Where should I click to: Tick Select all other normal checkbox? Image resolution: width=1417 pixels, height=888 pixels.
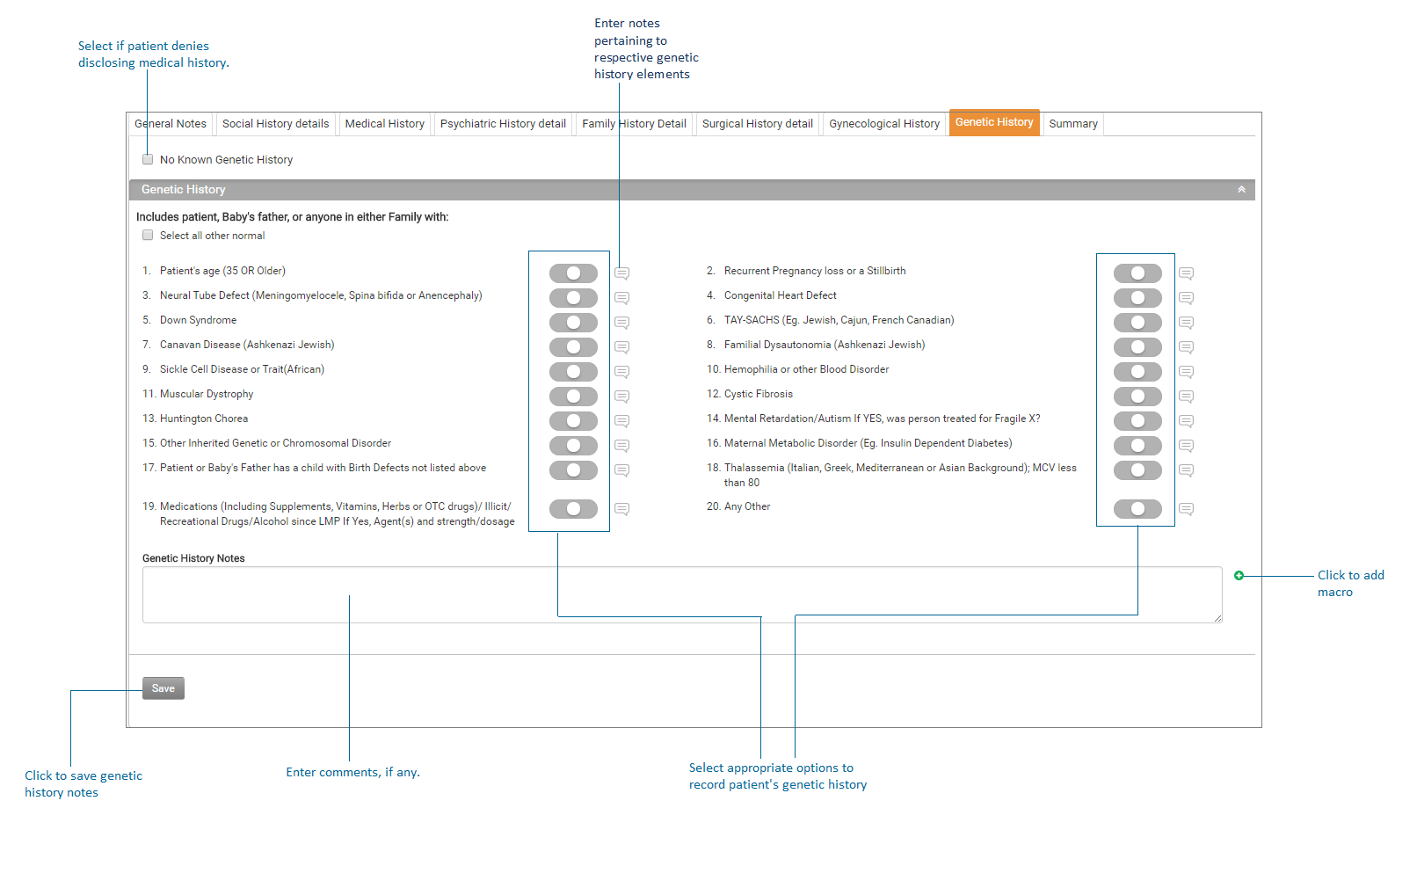pos(148,235)
